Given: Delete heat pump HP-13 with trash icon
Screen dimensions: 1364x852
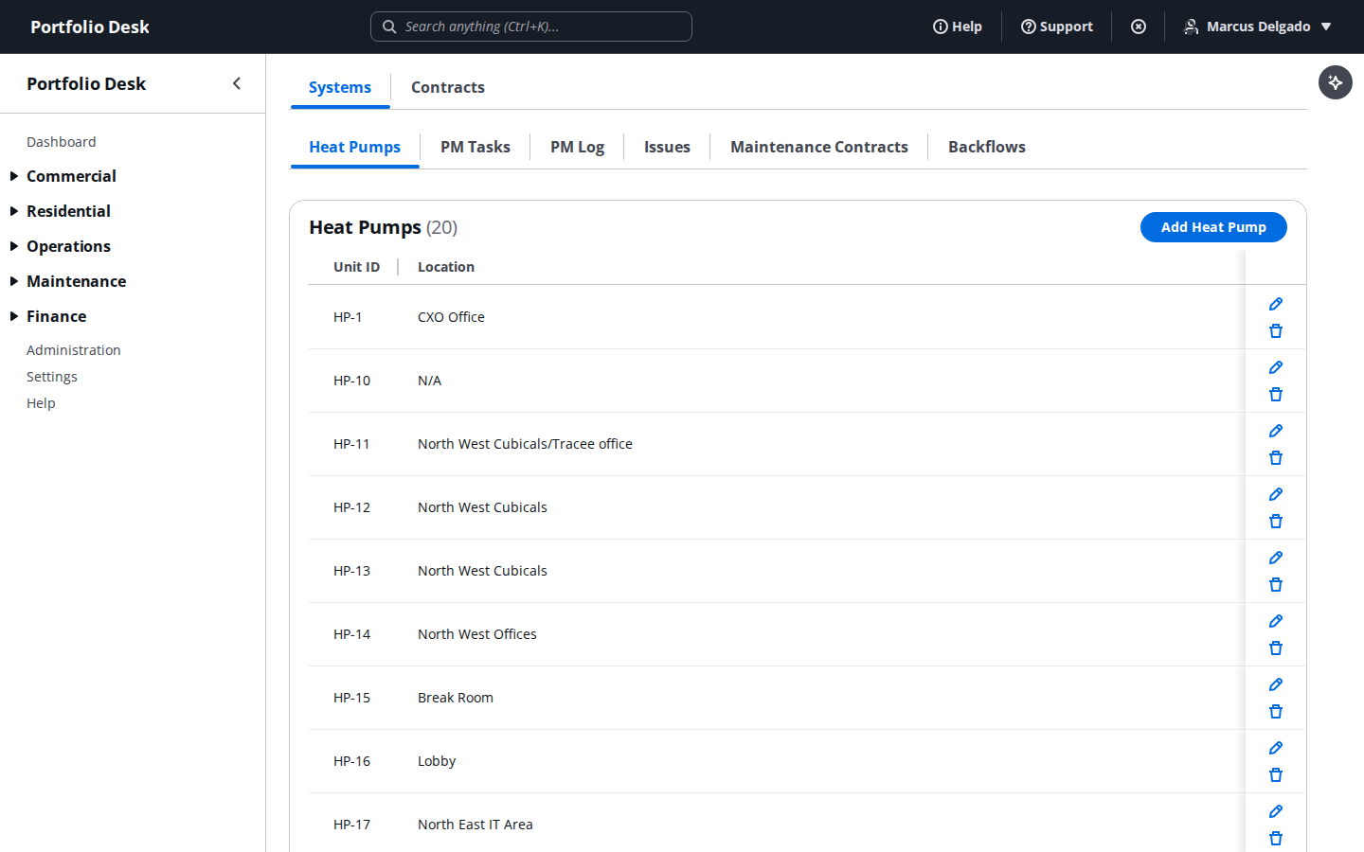Looking at the screenshot, I should (1276, 585).
